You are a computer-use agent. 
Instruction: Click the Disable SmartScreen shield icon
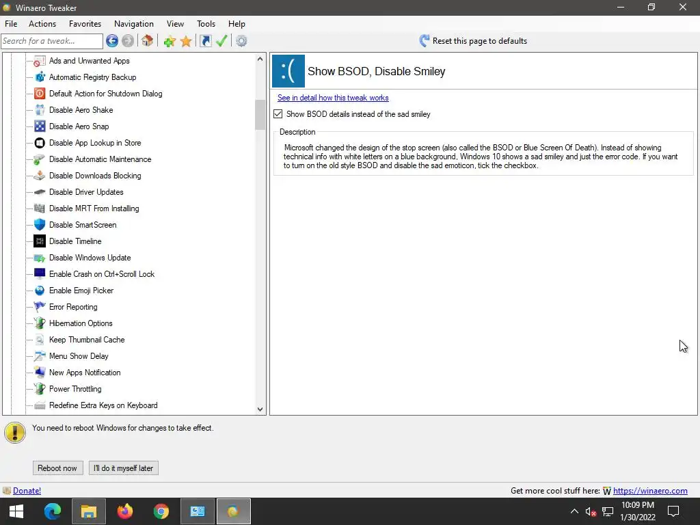40,225
